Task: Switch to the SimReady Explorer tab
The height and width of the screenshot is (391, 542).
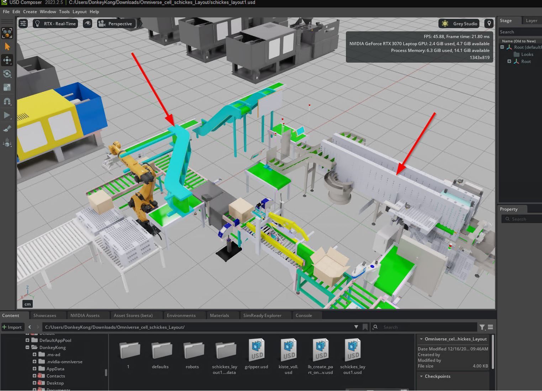Action: tap(266, 316)
